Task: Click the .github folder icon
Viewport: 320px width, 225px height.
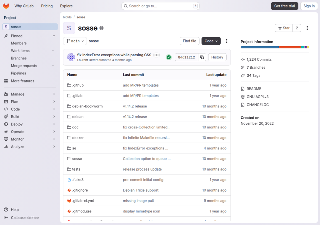Action: coord(69,85)
